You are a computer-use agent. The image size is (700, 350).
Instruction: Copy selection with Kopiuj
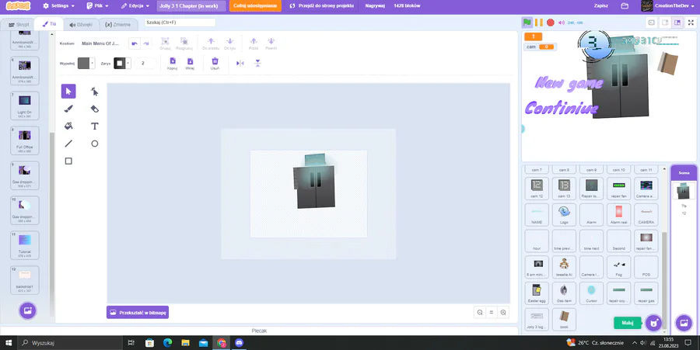pos(173,63)
